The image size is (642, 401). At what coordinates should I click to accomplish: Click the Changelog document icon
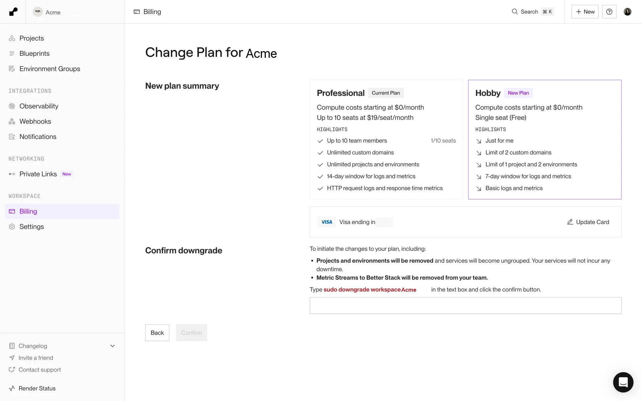point(12,346)
